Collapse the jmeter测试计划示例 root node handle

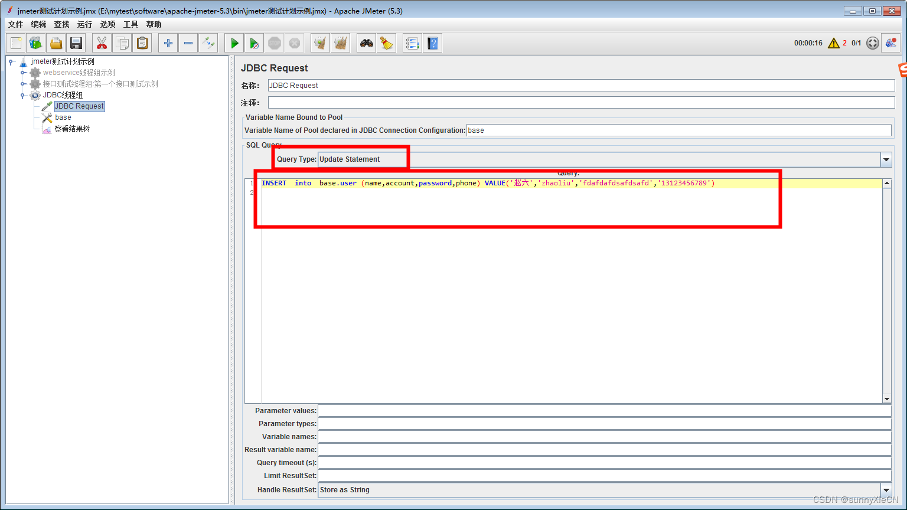coord(11,61)
